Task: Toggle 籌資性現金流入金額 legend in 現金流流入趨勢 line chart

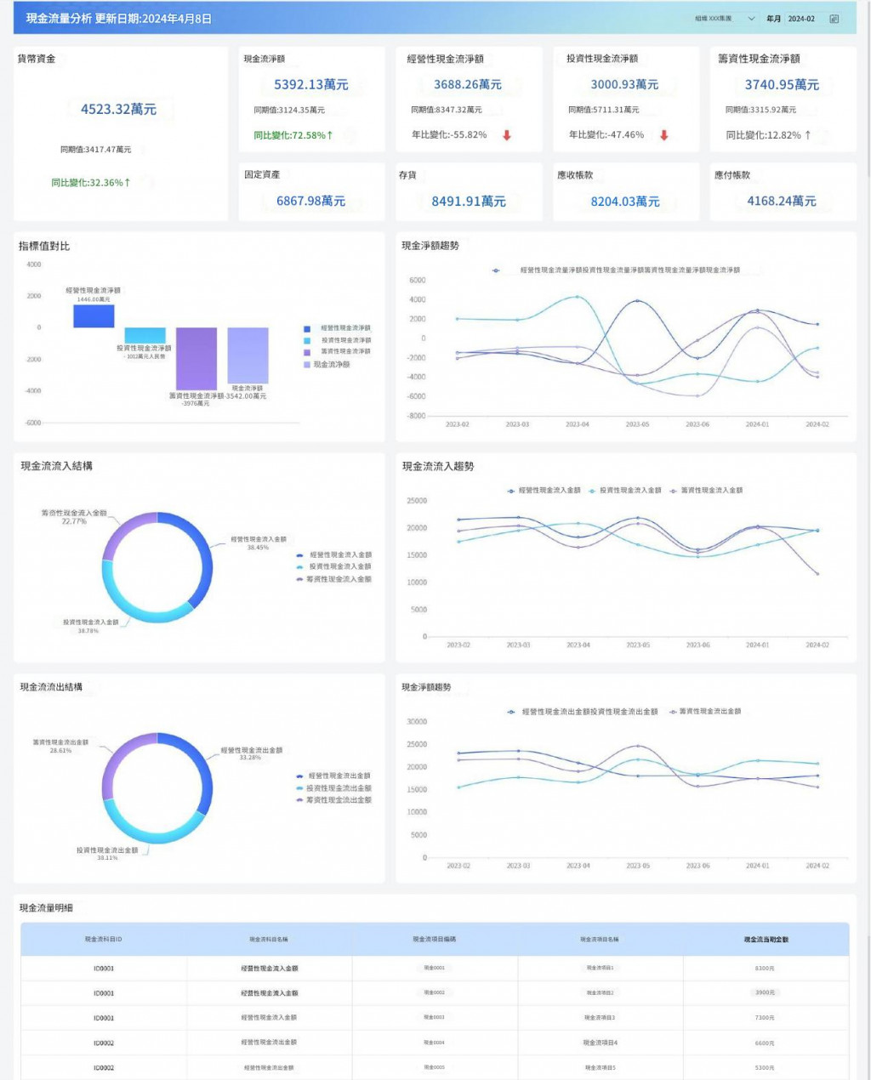Action: [x=706, y=491]
